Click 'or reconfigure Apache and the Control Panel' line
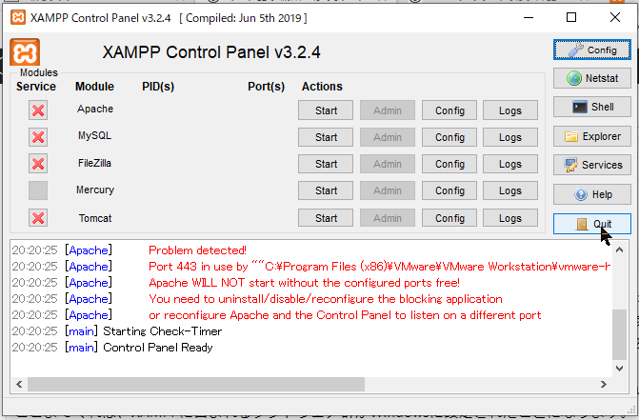 click(345, 315)
